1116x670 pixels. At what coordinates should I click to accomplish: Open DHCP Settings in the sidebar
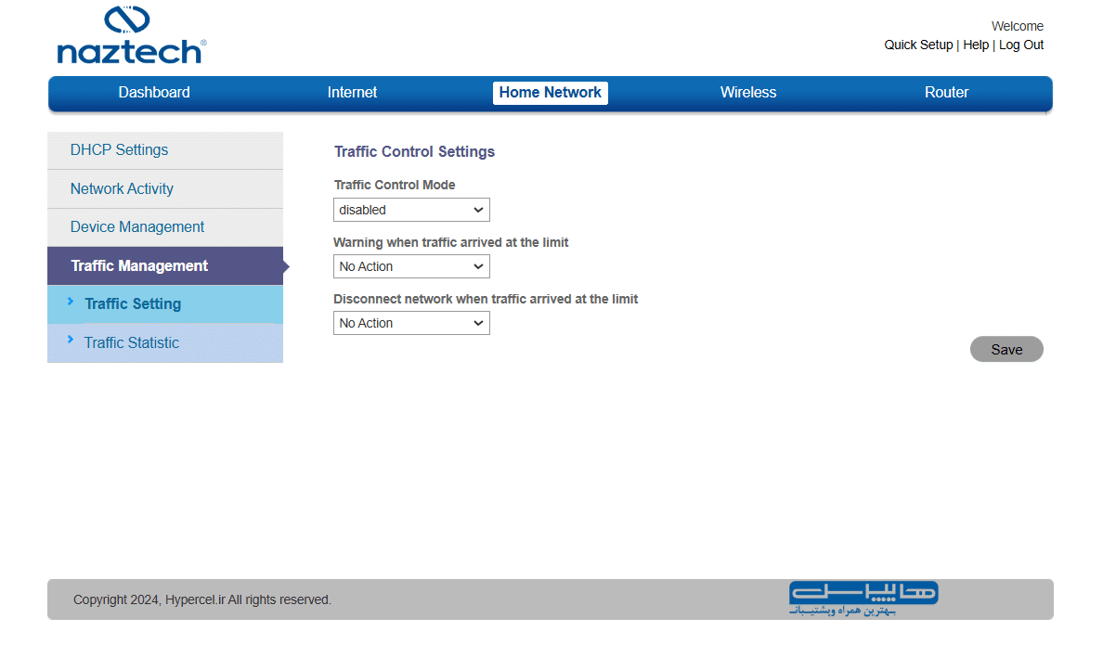[120, 150]
